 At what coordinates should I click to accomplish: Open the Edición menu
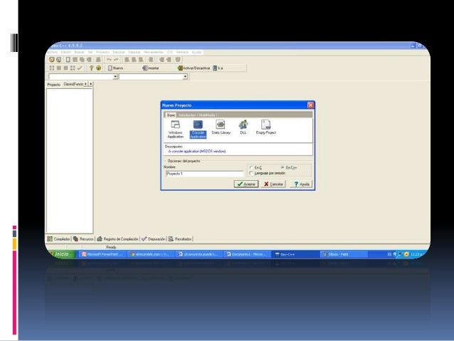tap(66, 52)
